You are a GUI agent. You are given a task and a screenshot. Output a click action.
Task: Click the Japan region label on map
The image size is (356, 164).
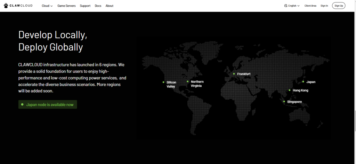point(311,82)
